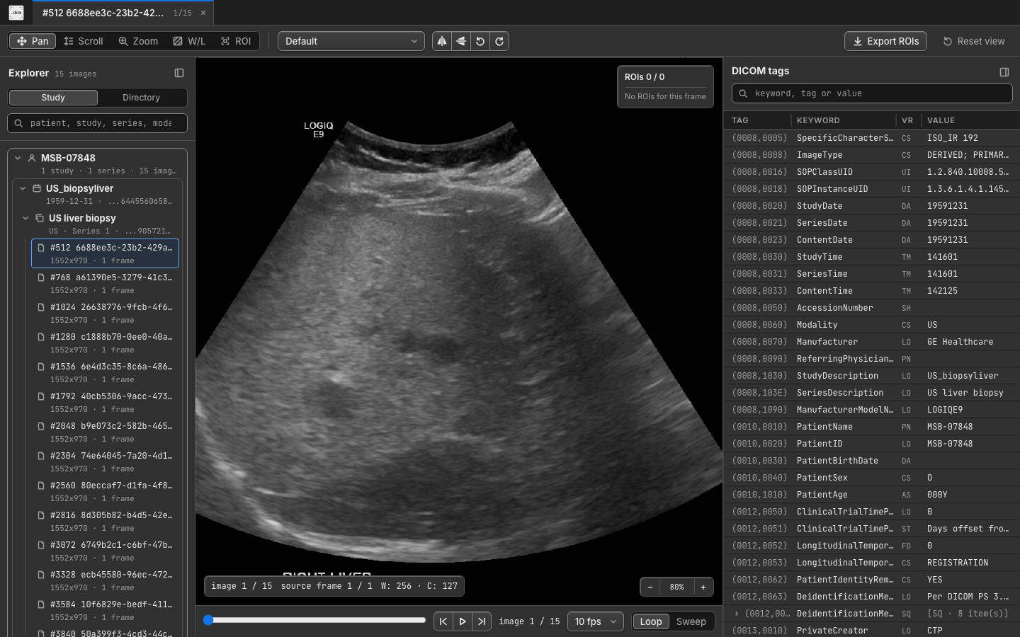Switch to the Directory tab
Screen dimensions: 1020x637
(x=141, y=98)
